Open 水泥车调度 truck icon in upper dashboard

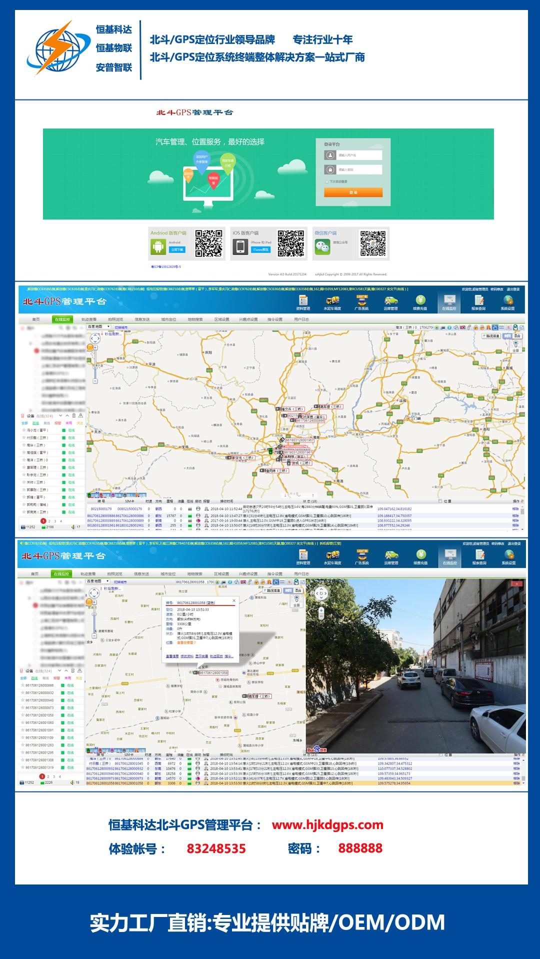point(332,300)
